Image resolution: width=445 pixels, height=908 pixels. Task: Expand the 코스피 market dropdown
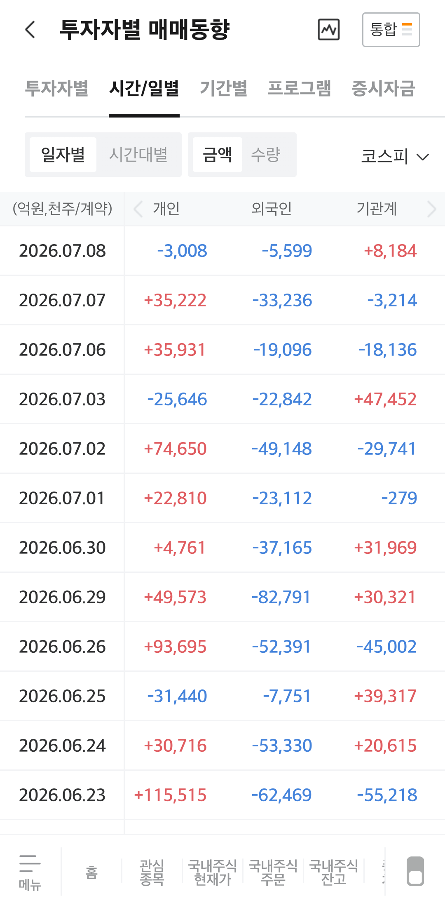coord(395,157)
